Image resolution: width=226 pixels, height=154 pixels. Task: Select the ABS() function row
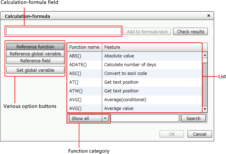point(134,56)
